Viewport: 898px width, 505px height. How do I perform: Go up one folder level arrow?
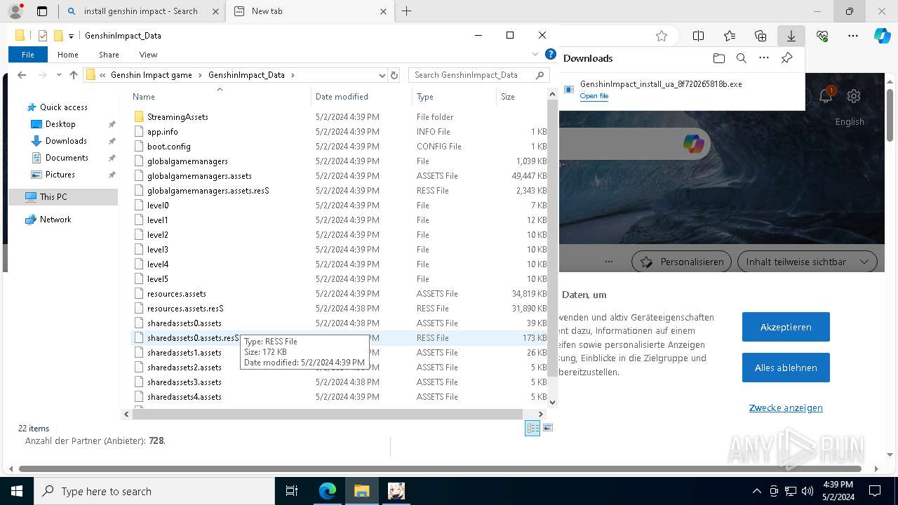74,75
